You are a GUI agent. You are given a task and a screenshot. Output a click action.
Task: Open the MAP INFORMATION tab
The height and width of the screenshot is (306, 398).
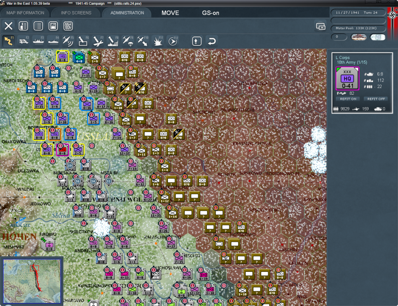[x=25, y=13]
